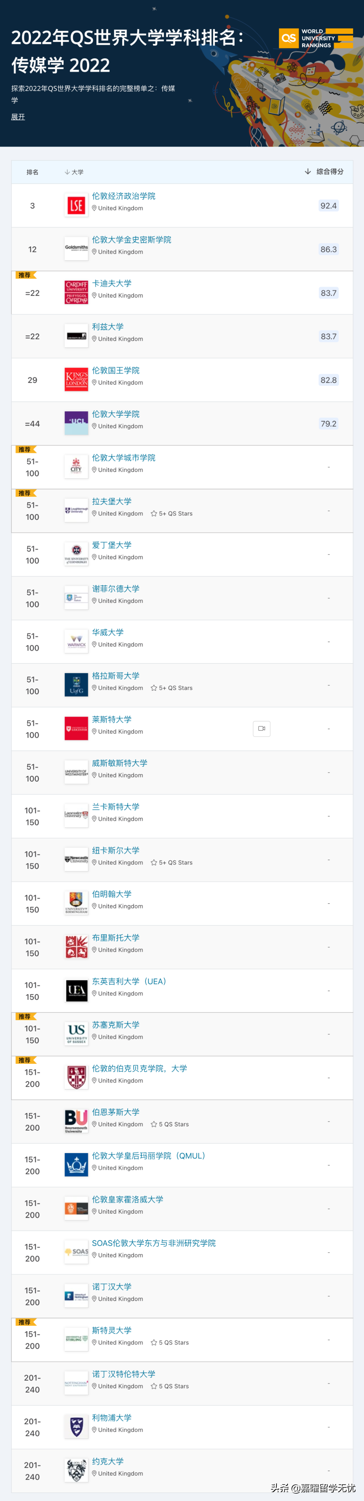Click the score 92.4 for LSE
This screenshot has height=1501, width=364.
pyautogui.click(x=328, y=205)
